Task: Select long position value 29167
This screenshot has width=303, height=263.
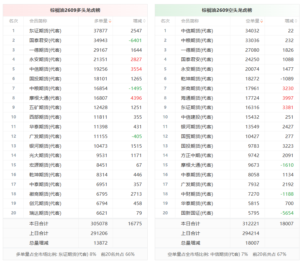Action: (x=100, y=50)
